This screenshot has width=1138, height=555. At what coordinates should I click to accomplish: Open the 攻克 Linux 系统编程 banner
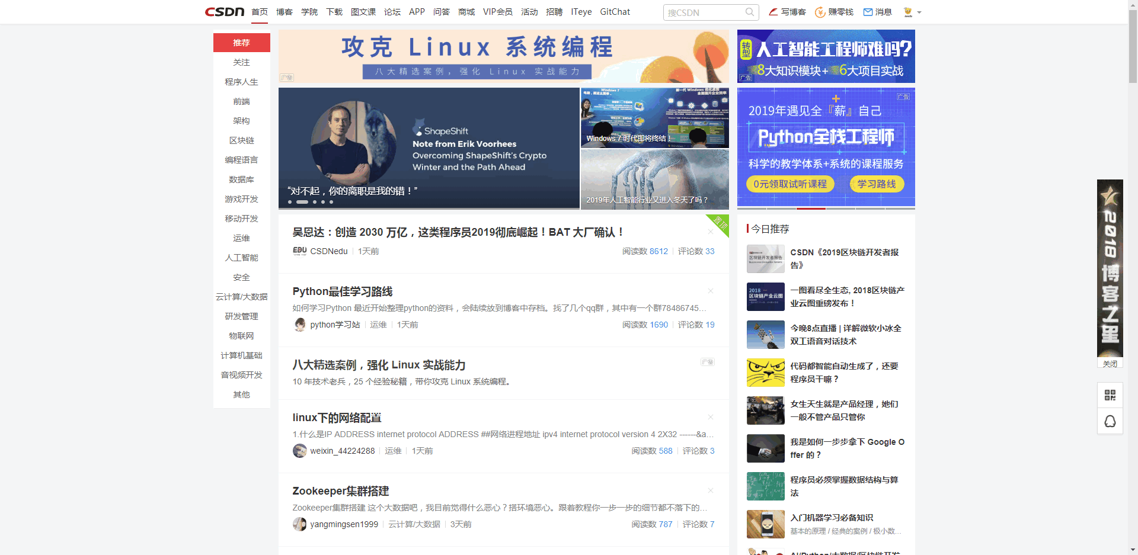tap(504, 56)
